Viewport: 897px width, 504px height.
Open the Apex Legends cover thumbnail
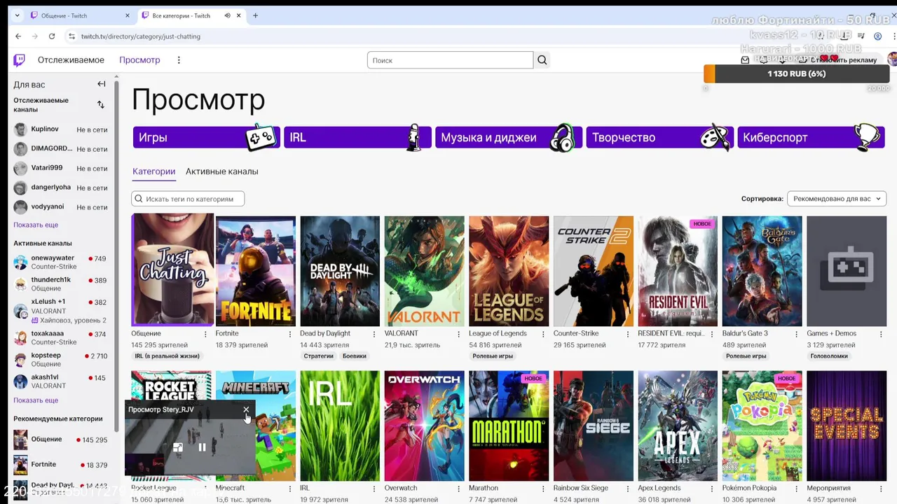click(x=678, y=426)
